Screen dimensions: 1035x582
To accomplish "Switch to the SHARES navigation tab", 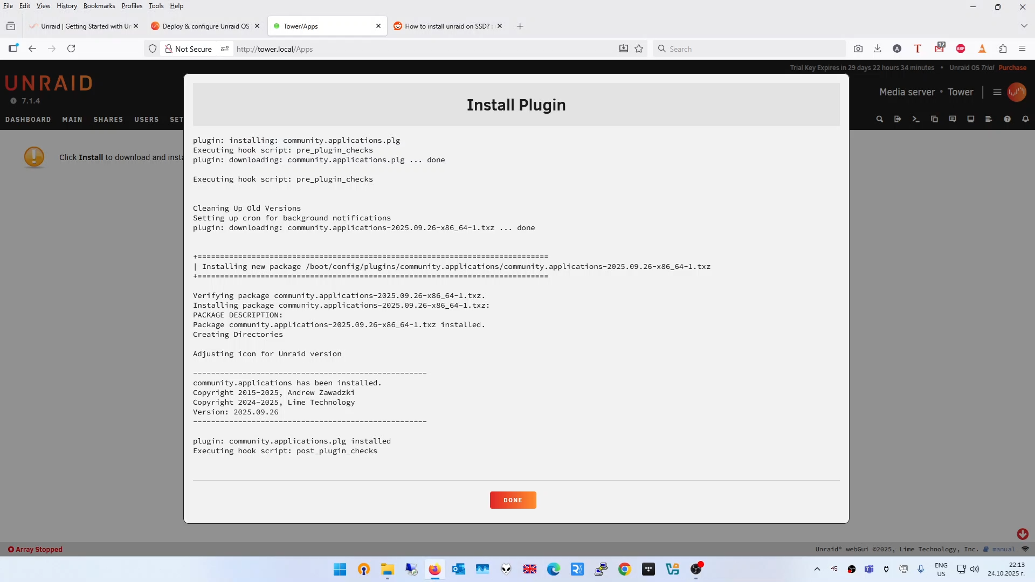I will pyautogui.click(x=108, y=120).
